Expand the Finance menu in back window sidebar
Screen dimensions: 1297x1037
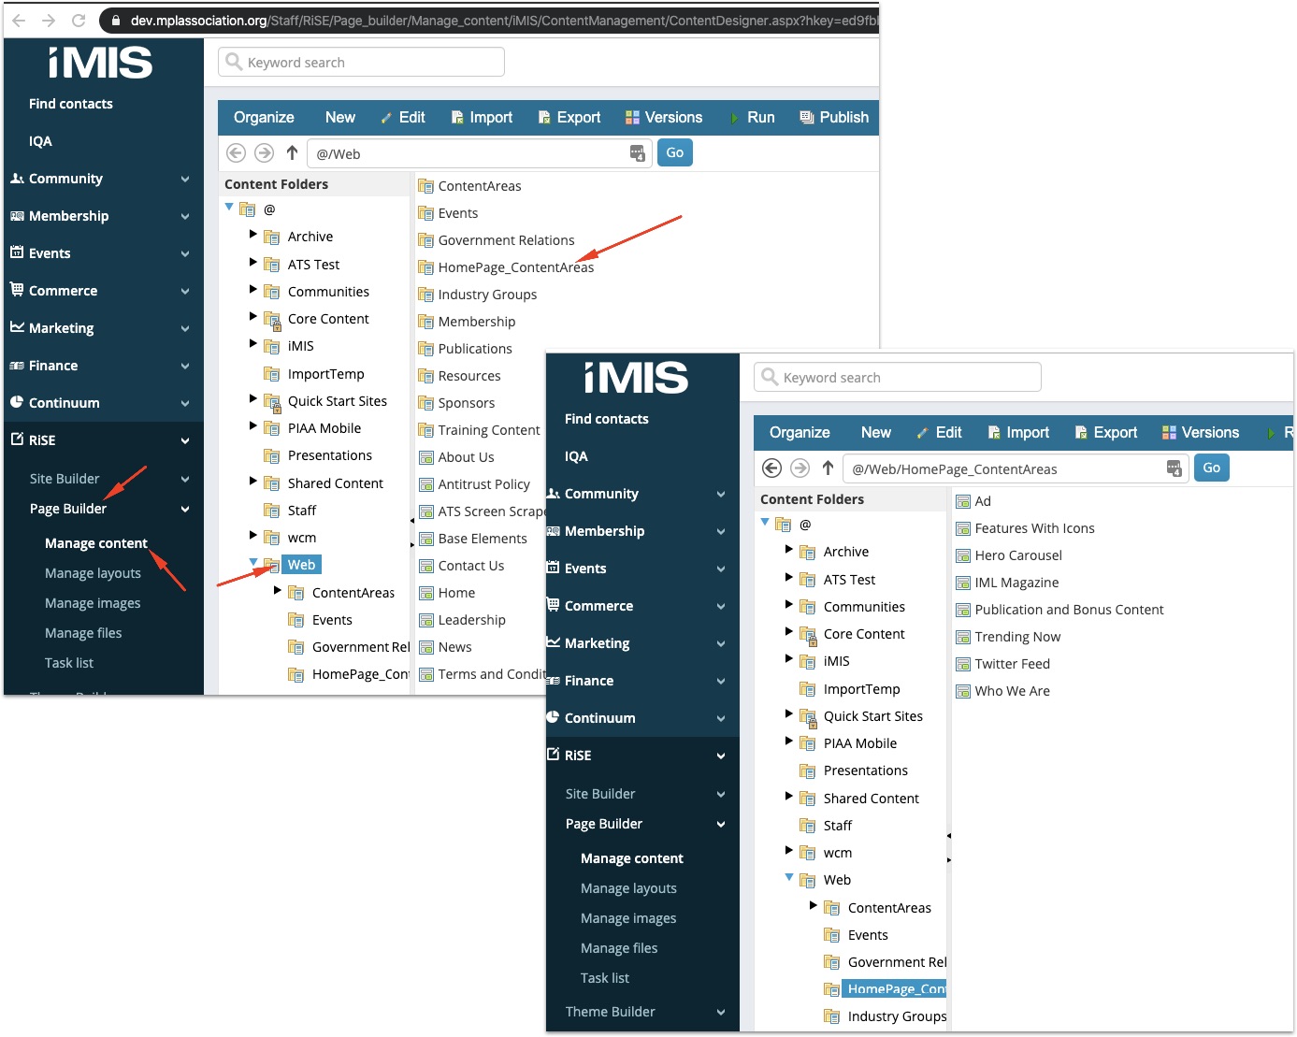tap(185, 366)
